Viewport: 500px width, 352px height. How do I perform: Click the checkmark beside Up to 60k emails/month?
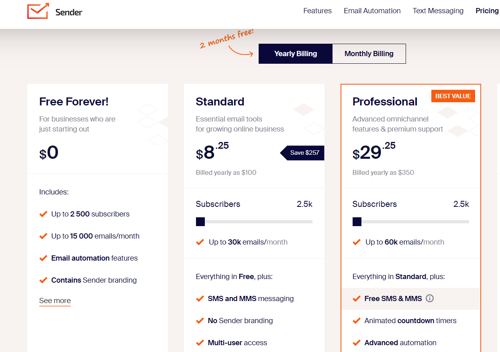pyautogui.click(x=356, y=242)
